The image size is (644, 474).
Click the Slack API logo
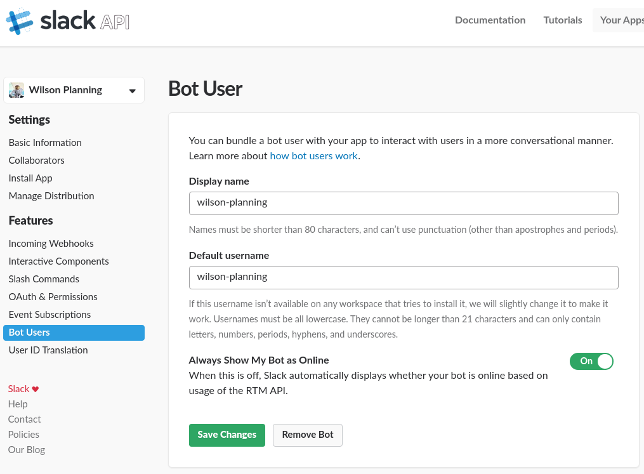[67, 21]
